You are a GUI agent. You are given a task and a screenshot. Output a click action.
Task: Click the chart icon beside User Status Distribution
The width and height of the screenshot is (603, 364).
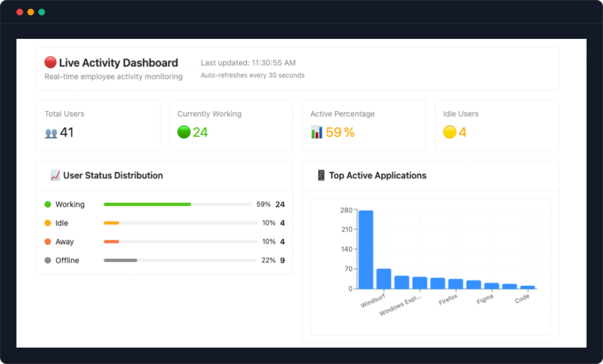coord(55,175)
